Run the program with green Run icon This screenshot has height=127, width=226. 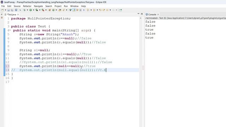point(31,10)
